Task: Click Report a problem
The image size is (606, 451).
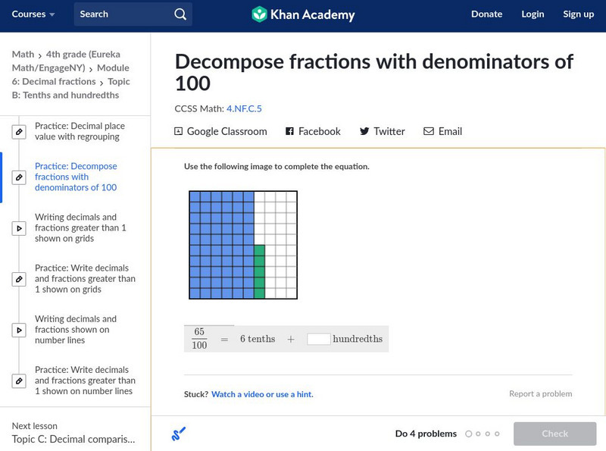Action: click(540, 394)
